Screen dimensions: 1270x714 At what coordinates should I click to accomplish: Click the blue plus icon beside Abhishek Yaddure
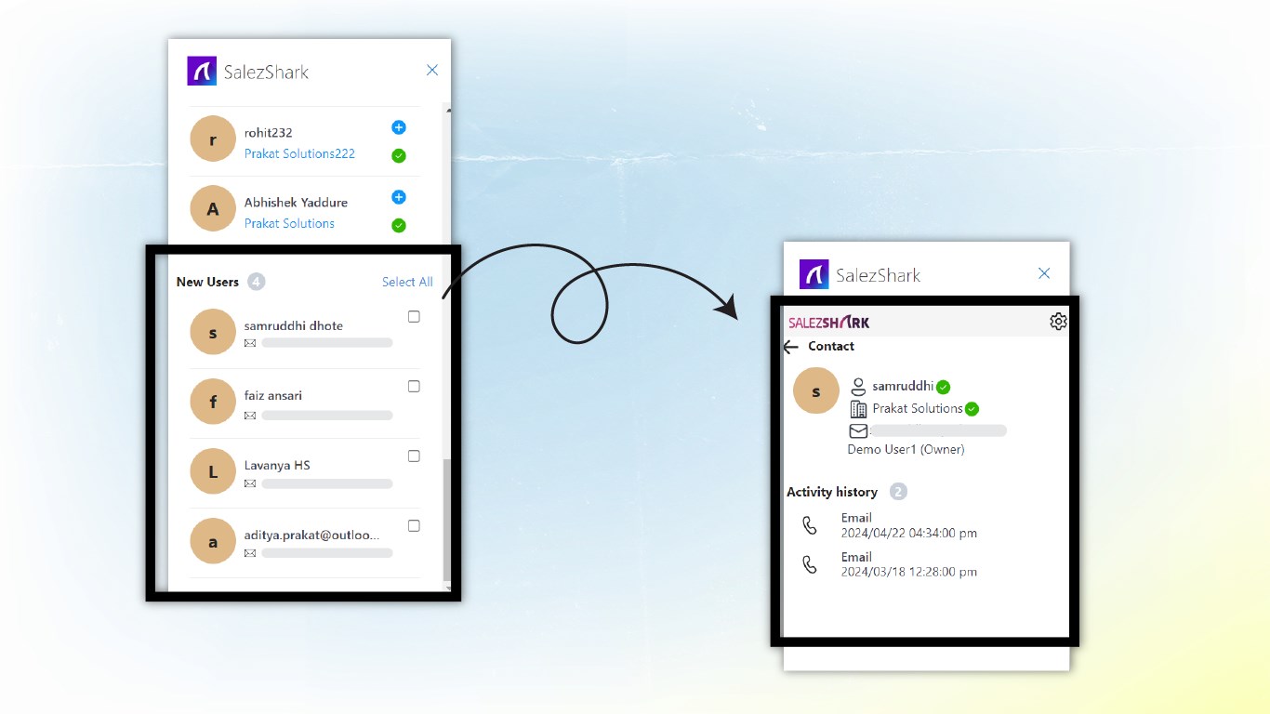[399, 197]
